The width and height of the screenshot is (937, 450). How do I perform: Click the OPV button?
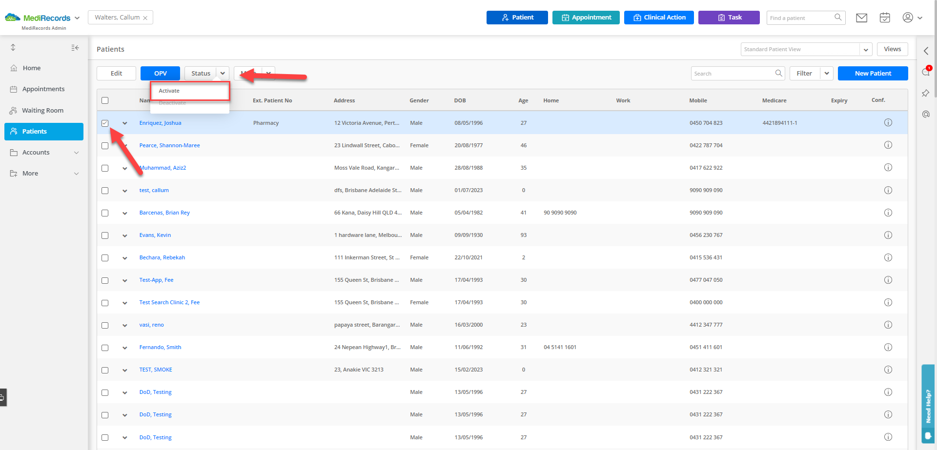pos(160,73)
